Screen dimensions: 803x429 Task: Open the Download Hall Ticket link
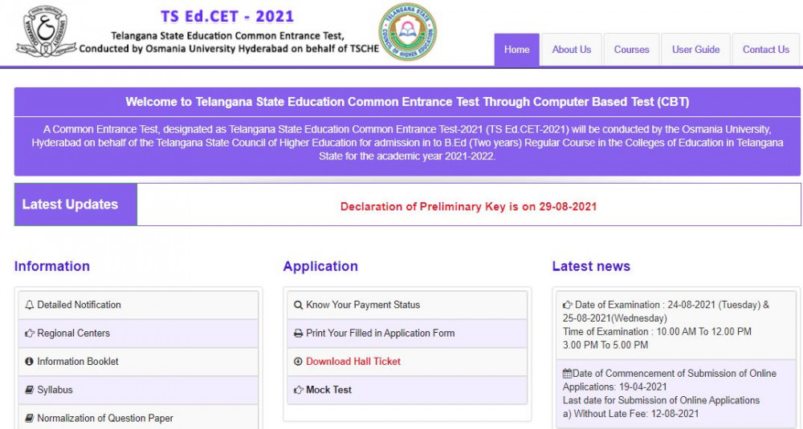353,362
